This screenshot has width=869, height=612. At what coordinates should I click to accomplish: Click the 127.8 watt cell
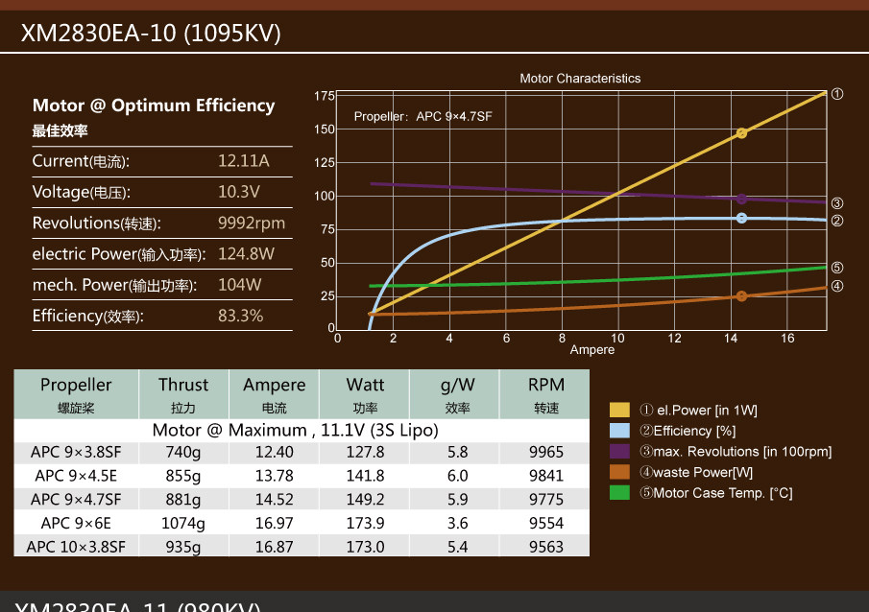point(365,453)
